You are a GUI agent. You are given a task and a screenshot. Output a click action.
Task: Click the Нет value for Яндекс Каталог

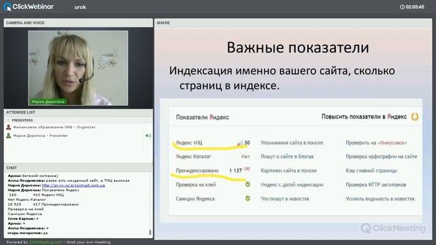pos(245,157)
